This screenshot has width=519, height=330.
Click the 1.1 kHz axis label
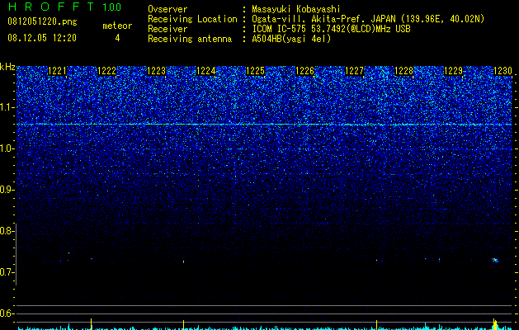7,107
